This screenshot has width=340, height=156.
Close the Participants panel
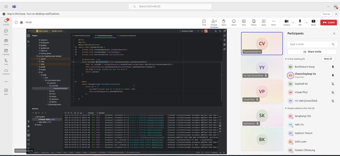point(334,34)
